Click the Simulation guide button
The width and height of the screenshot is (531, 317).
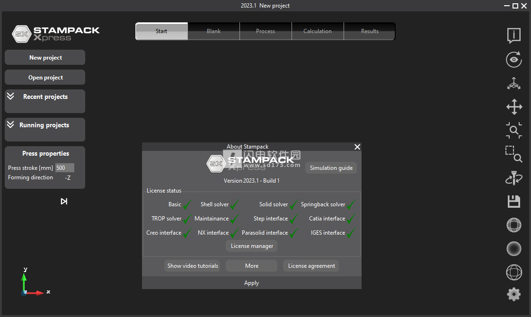[x=331, y=168]
